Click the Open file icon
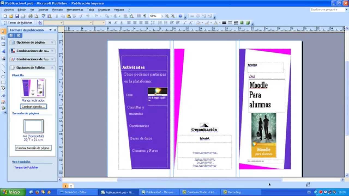 click(11, 16)
